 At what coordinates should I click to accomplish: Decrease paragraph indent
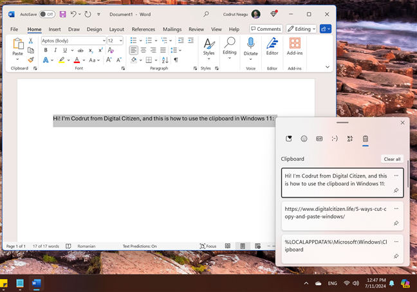point(181,41)
